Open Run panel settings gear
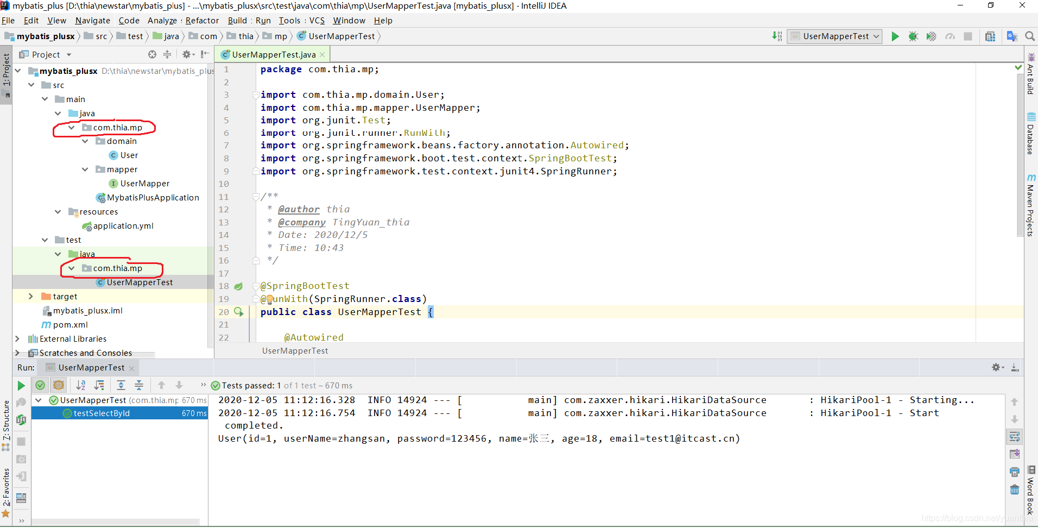The height and width of the screenshot is (528, 1038). tap(997, 368)
